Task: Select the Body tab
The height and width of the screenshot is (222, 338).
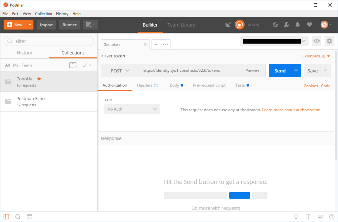Action: tap(176, 85)
